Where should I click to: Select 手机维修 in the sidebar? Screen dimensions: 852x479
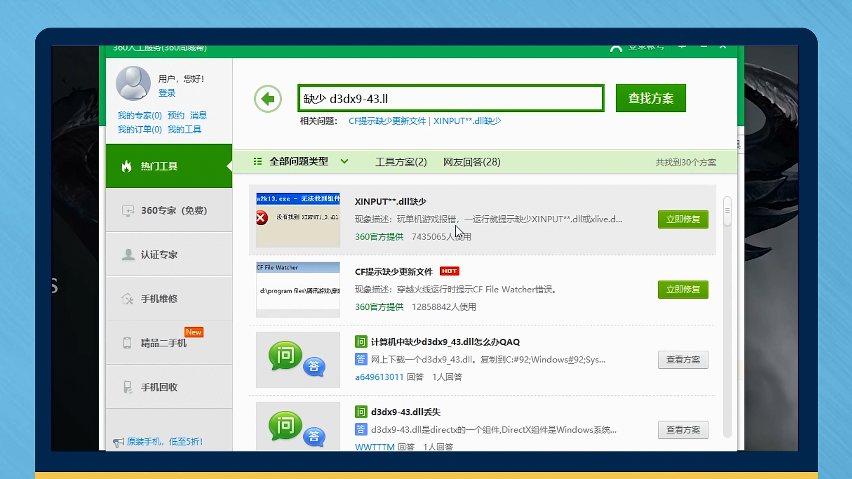[x=169, y=299]
